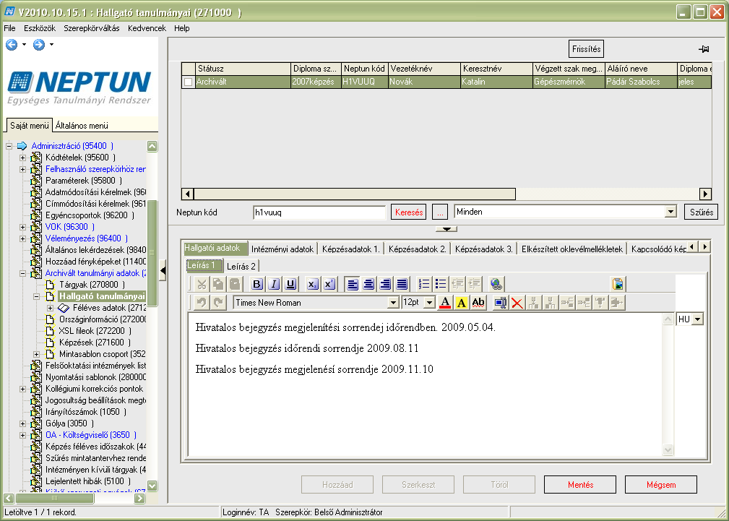Click the insert image icon
Viewport: 729px width, 521px height.
click(618, 284)
